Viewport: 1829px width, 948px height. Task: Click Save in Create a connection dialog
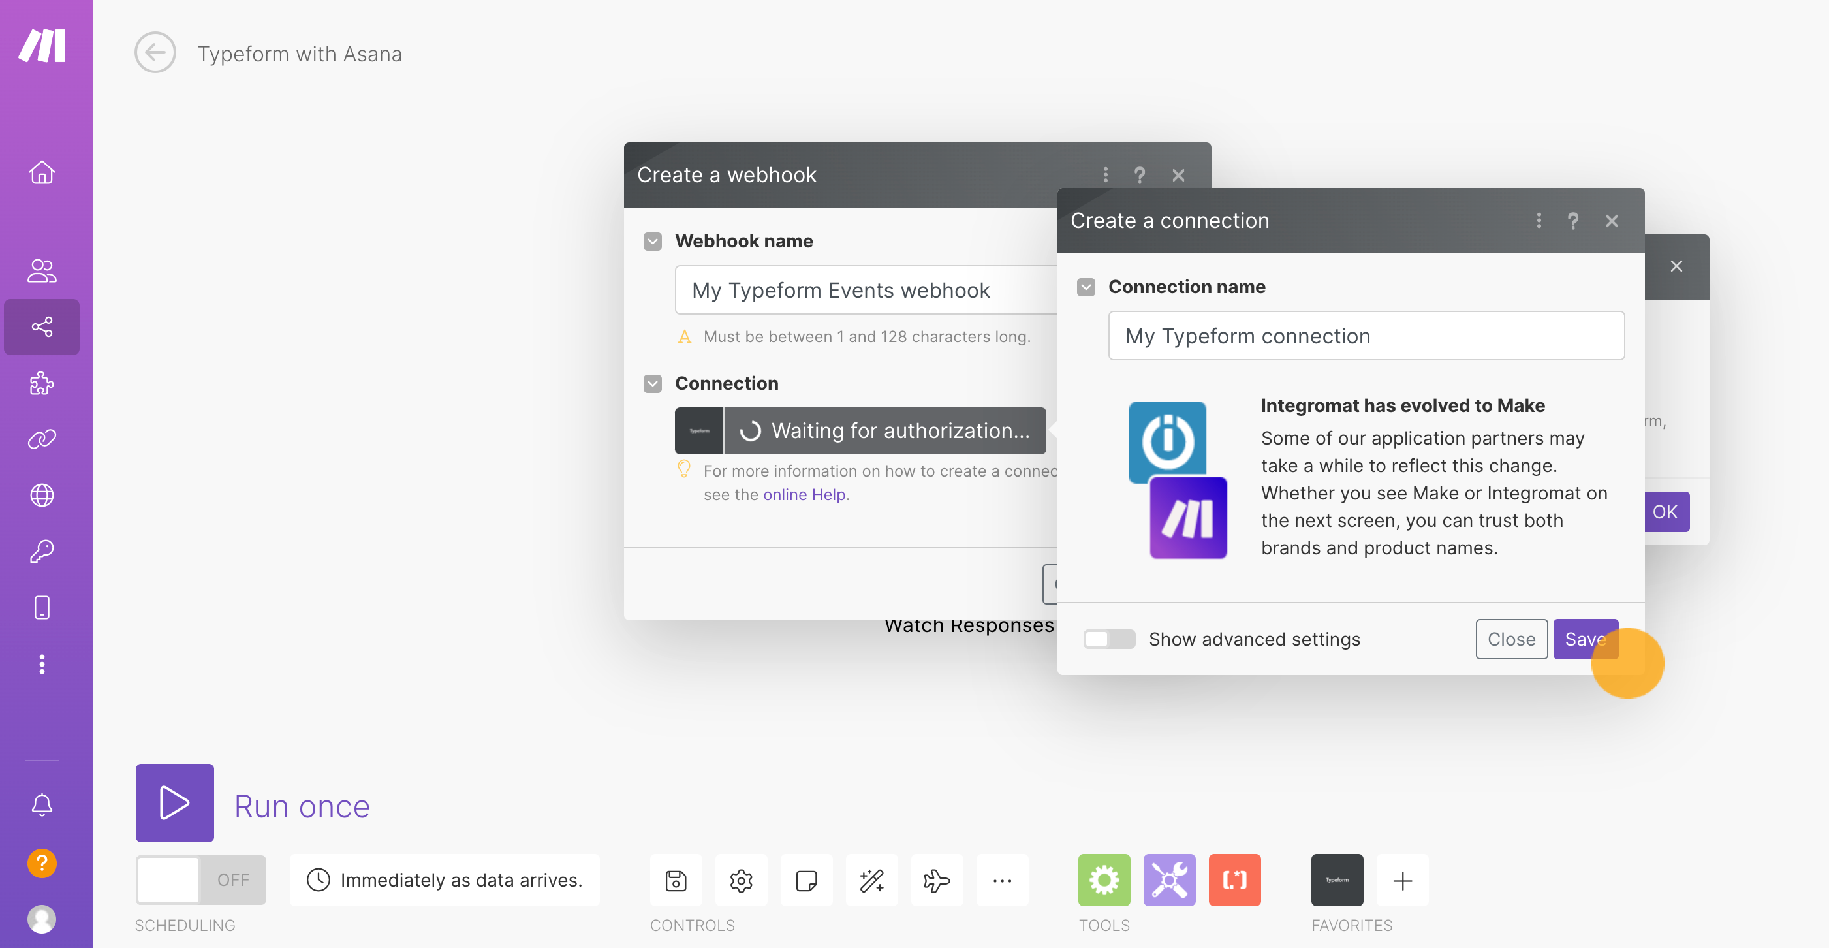tap(1586, 639)
